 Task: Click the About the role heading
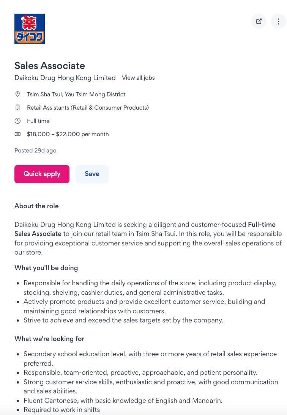pyautogui.click(x=36, y=206)
